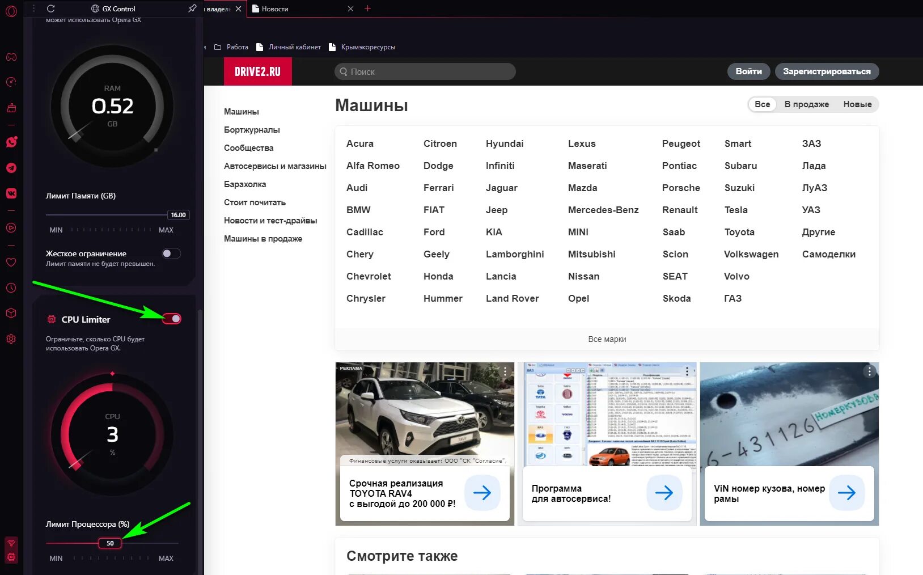This screenshot has height=575, width=923.
Task: Open the Player icon in sidebar
Action: tap(11, 228)
